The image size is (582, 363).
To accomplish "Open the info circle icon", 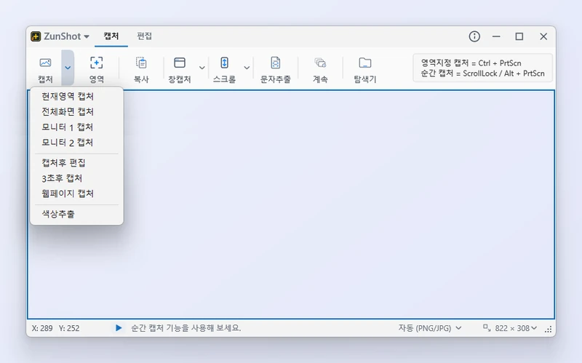I will (474, 36).
